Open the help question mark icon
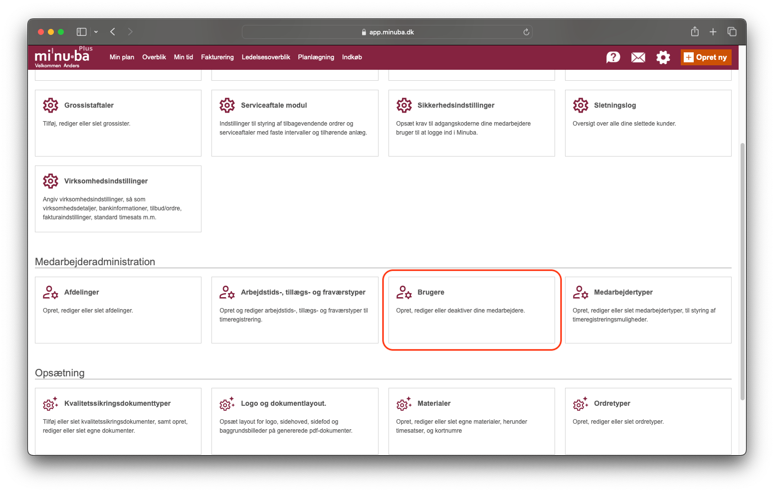Image resolution: width=774 pixels, height=492 pixels. click(613, 57)
